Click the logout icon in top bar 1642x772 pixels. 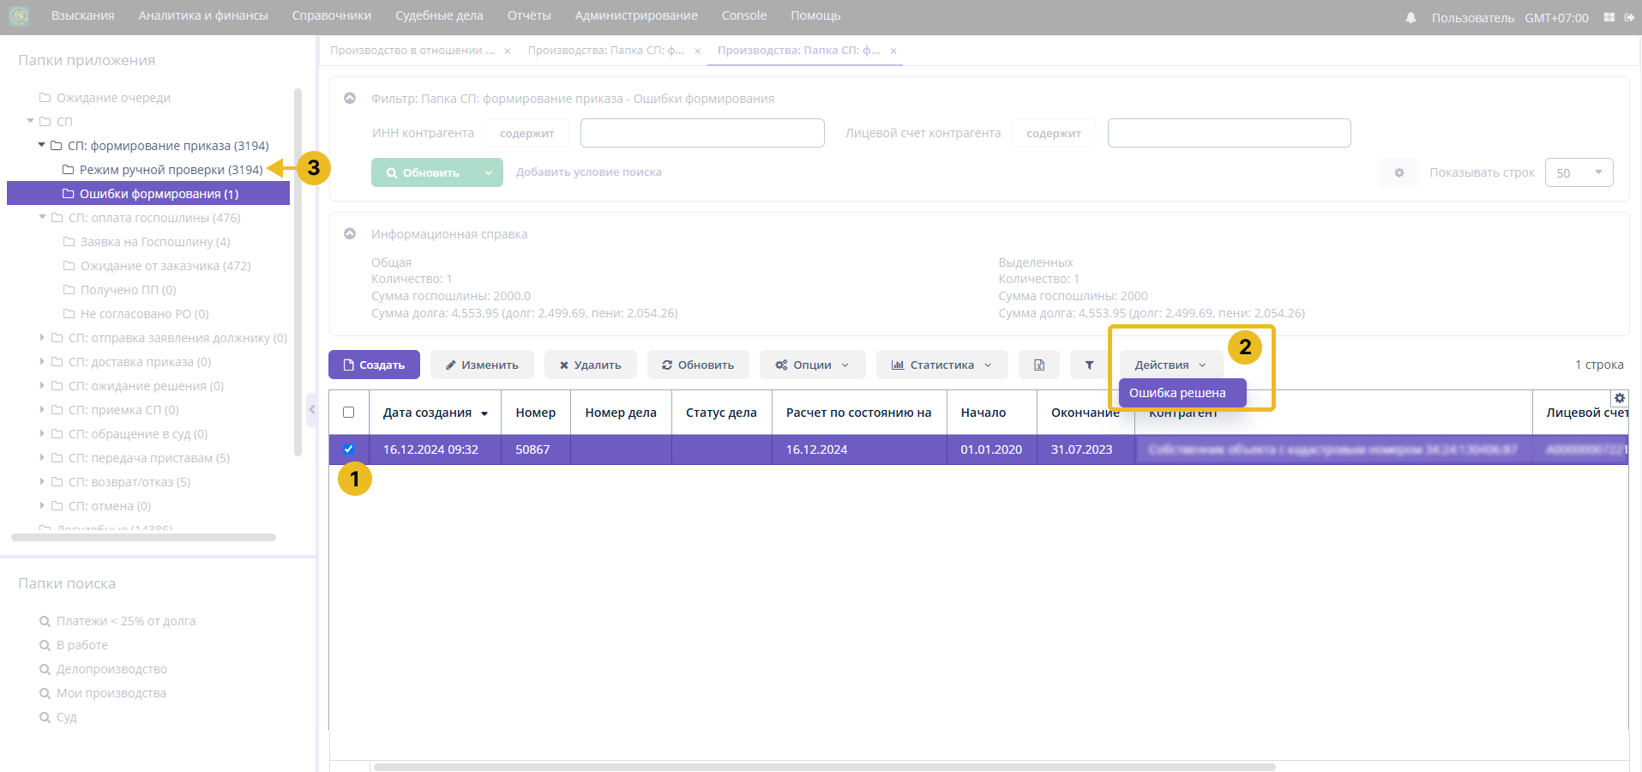click(x=1629, y=17)
